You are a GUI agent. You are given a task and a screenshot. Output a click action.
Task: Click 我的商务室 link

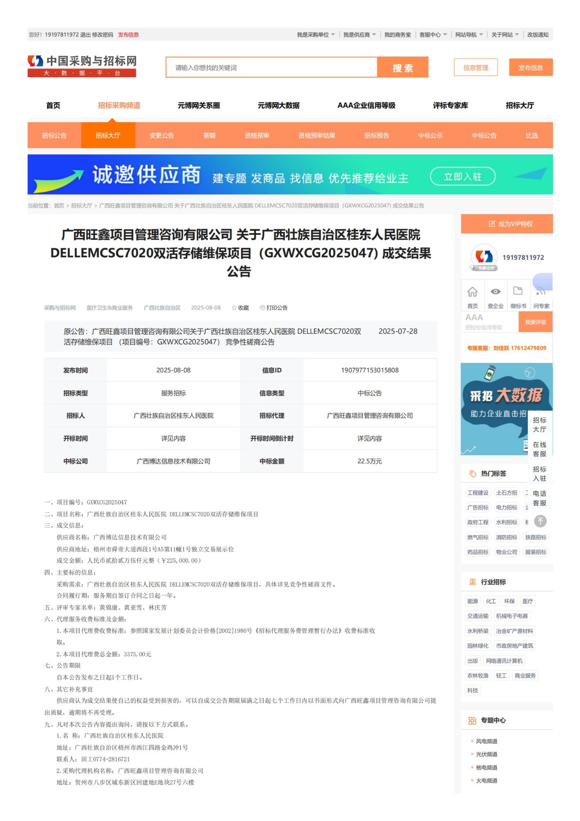coord(397,34)
